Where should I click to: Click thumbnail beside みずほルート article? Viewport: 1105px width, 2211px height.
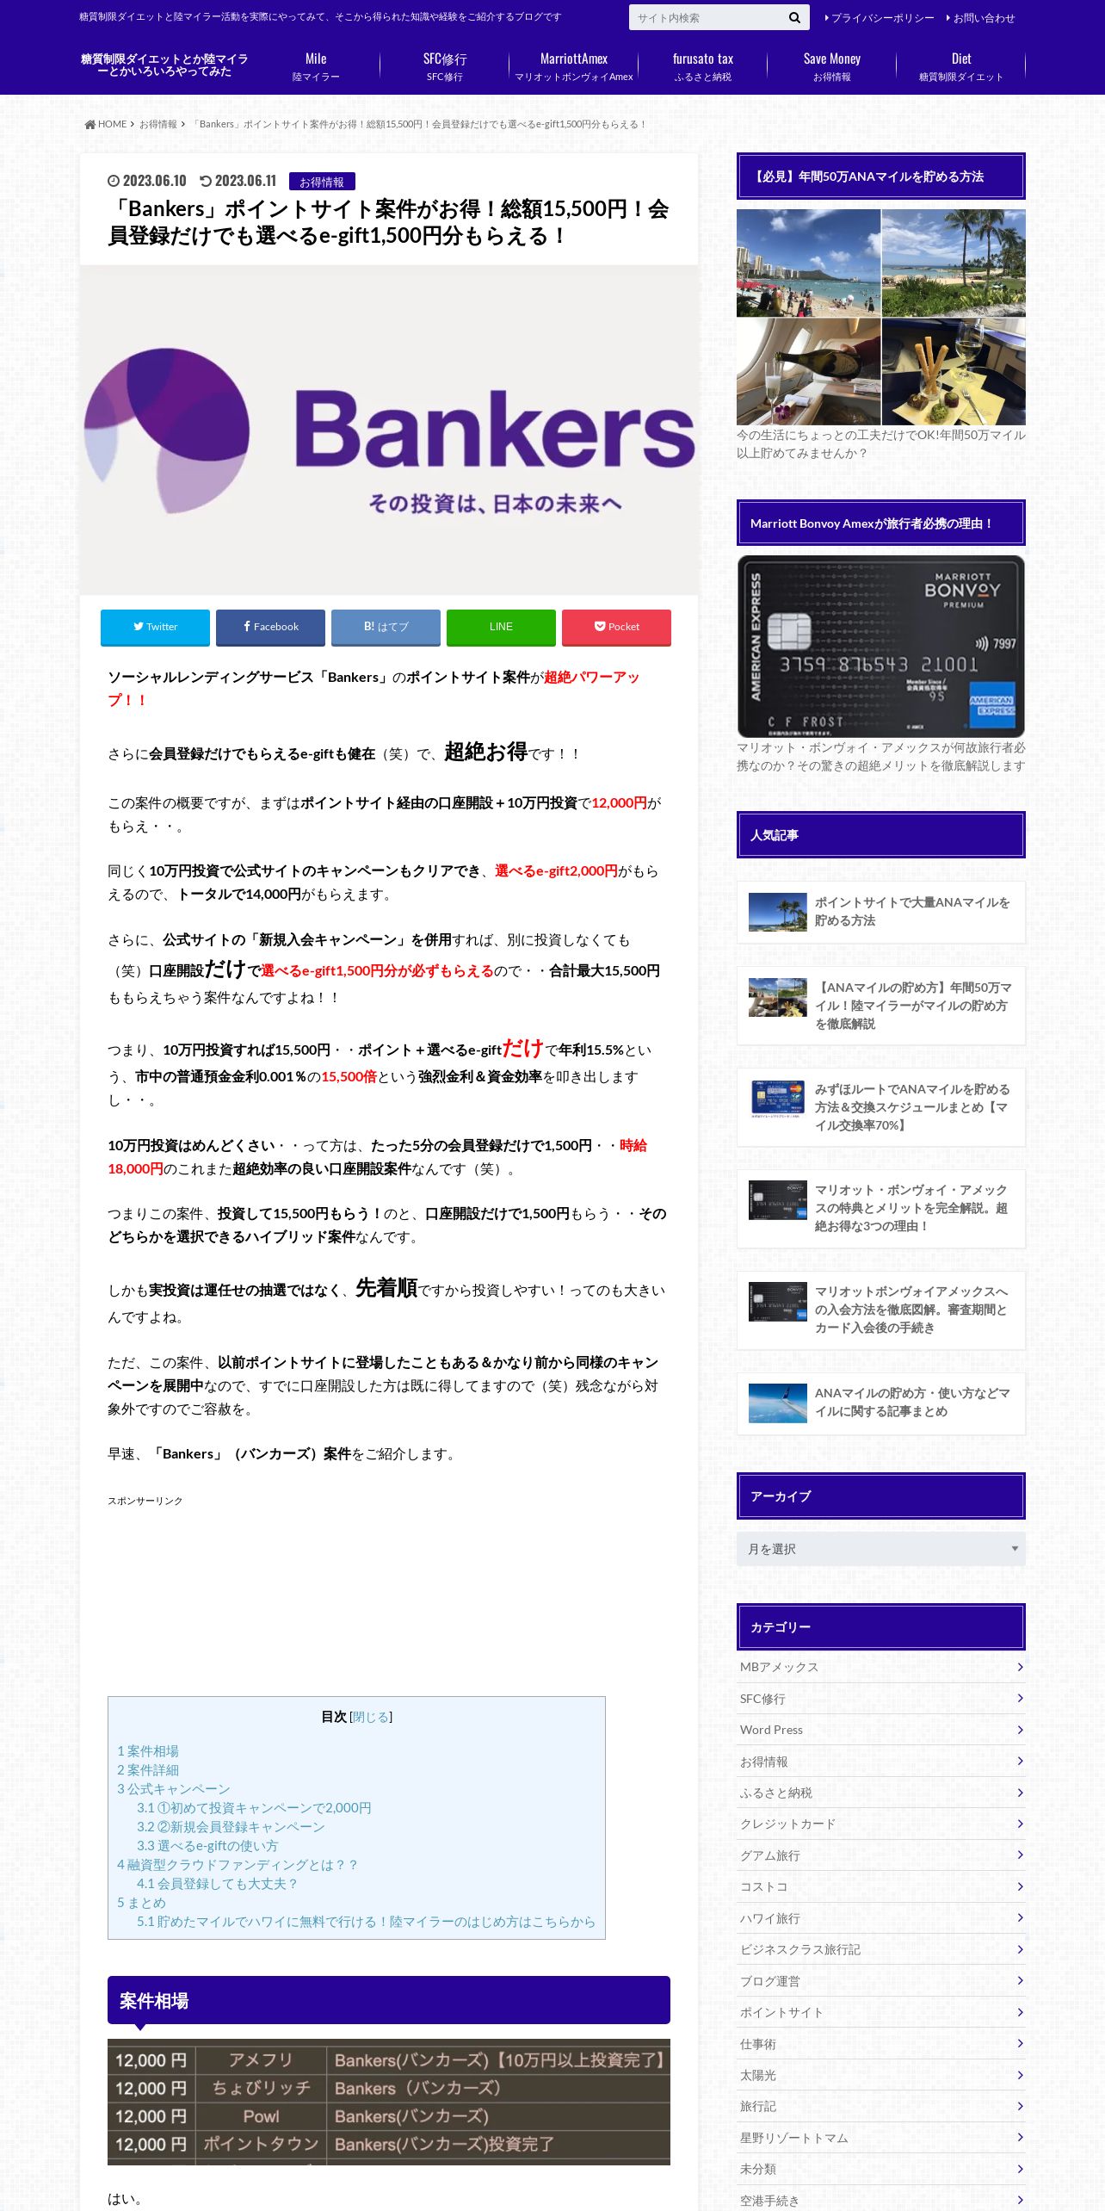pos(778,1099)
